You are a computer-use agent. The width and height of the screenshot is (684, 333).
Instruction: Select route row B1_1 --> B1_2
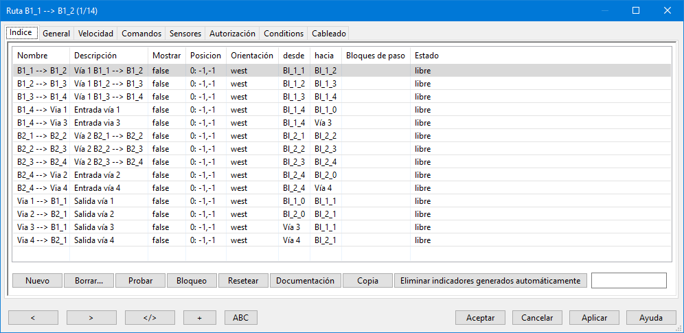click(342, 70)
